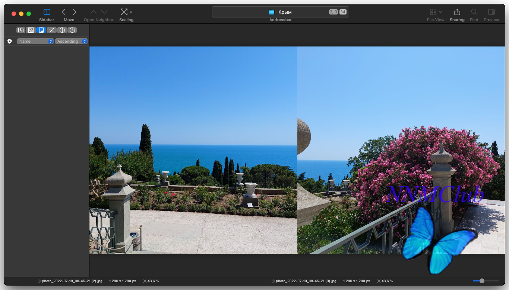Open previous neighbor folder (up arrow)
This screenshot has height=290, width=509.
click(x=93, y=12)
